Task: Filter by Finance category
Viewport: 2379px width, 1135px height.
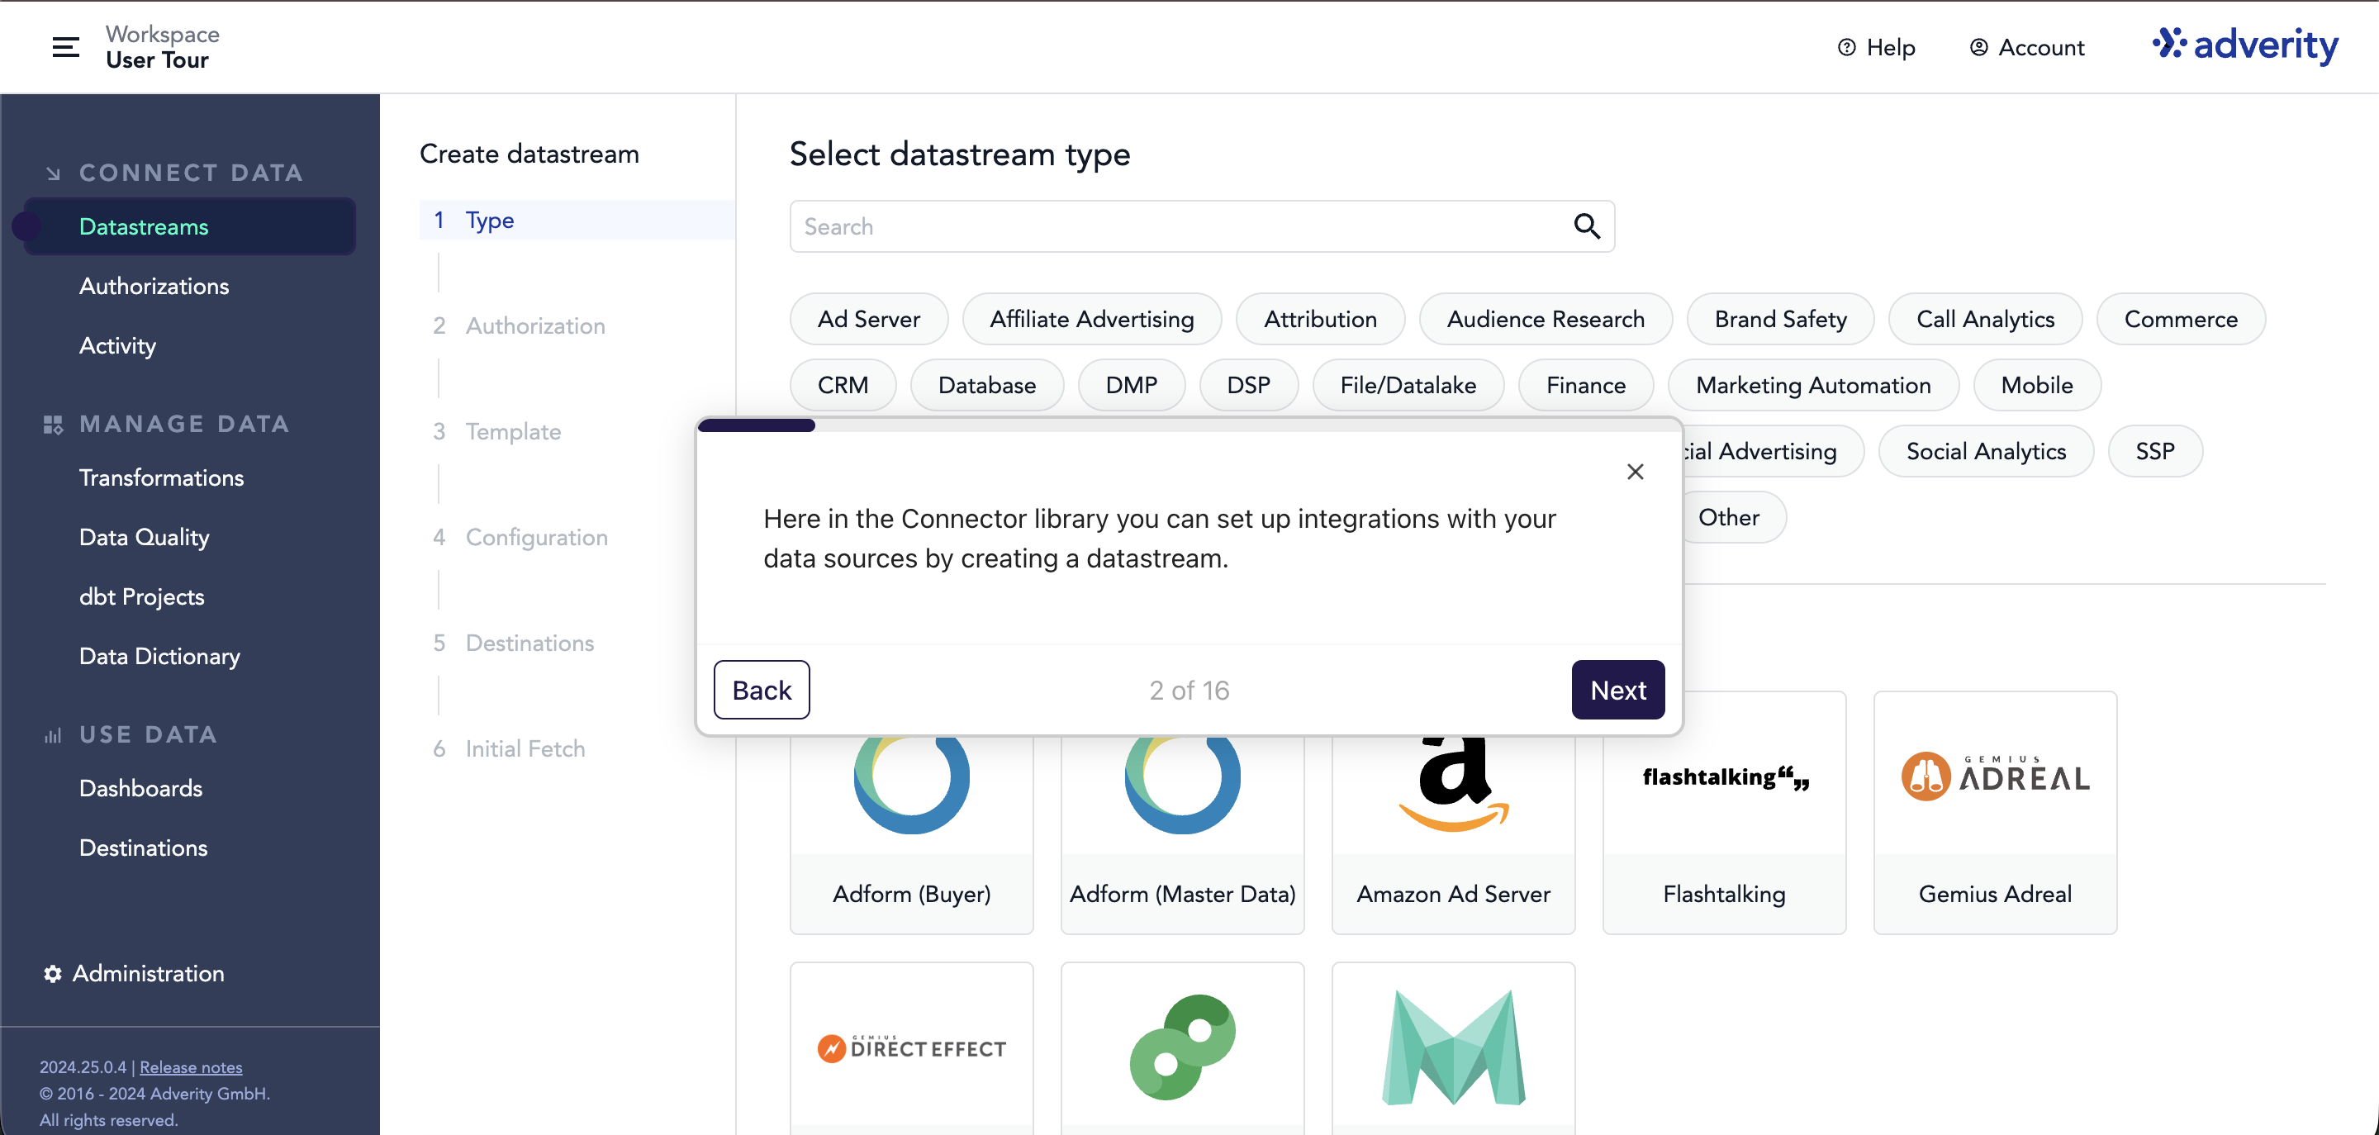Action: [x=1586, y=385]
